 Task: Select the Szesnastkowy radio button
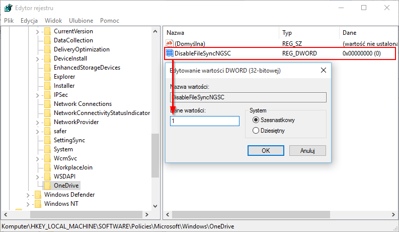tap(256, 120)
